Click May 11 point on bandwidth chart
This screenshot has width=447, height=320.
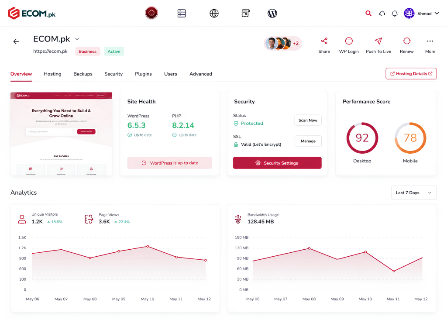[394, 271]
